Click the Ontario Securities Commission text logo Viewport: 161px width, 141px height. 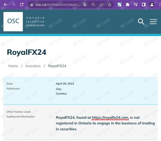pos(35,22)
